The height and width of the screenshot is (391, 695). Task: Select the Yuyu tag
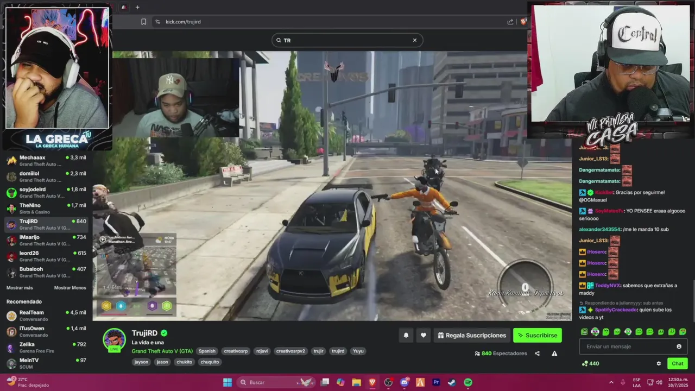pos(358,351)
